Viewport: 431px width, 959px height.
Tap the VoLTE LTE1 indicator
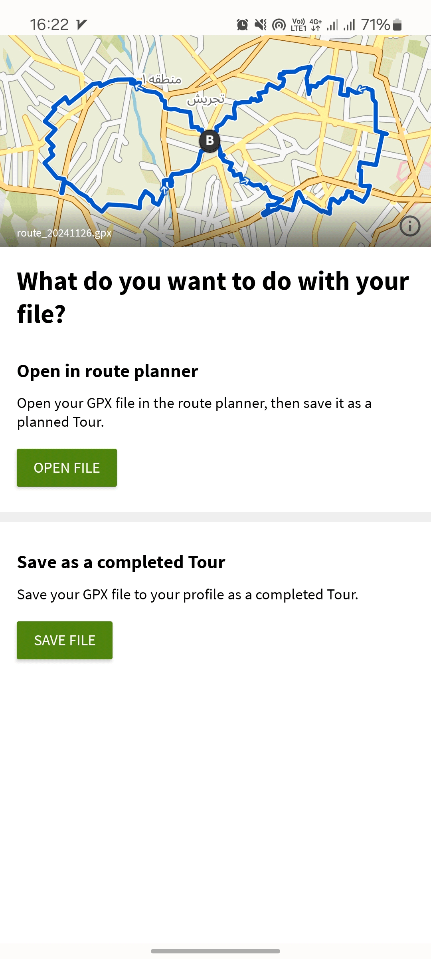(299, 25)
